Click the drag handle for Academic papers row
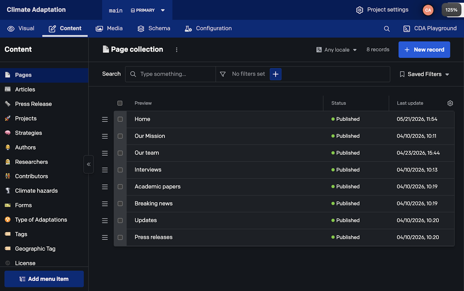 coord(105,187)
